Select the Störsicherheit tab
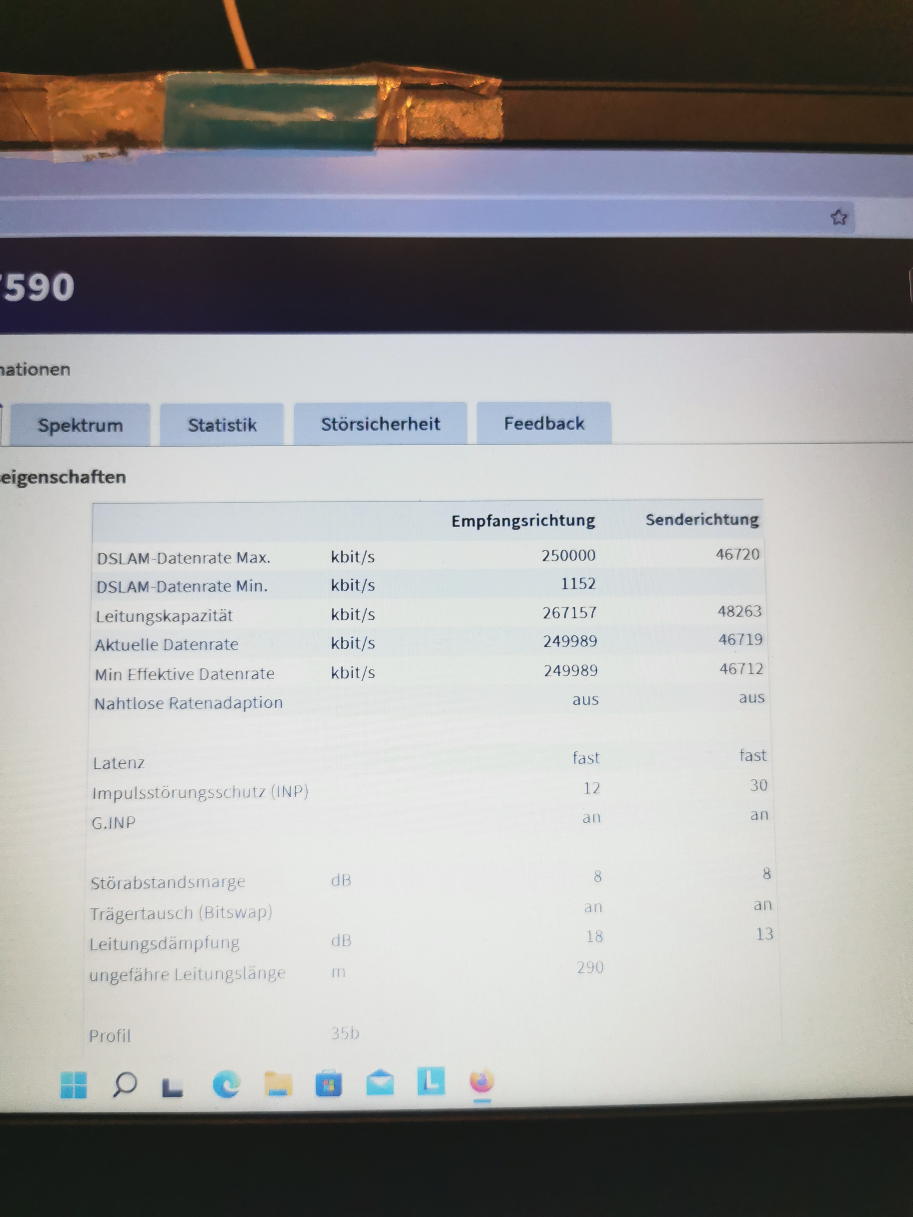This screenshot has width=913, height=1217. tap(380, 424)
